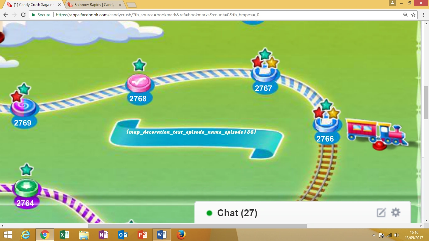This screenshot has width=429, height=241.
Task: Close the Candy Crush Saga tab
Action: tap(59, 5)
